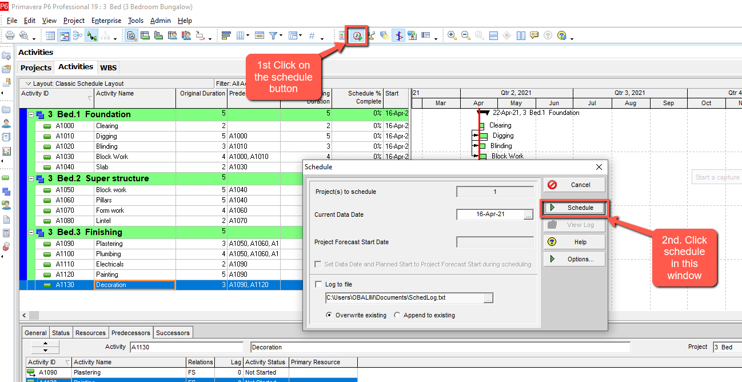Switch to the Gantt Chart view
The image size is (742, 382).
[x=65, y=35]
